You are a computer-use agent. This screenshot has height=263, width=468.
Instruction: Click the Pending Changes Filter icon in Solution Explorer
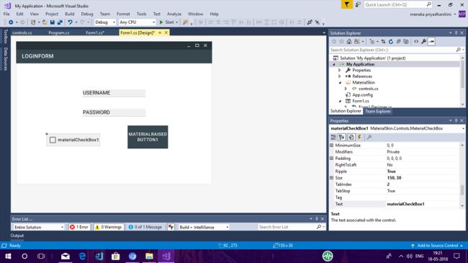(x=372, y=42)
